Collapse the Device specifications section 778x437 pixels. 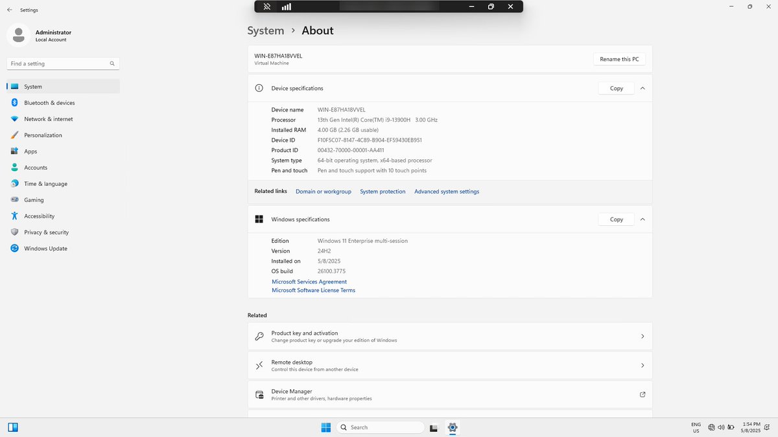point(642,88)
